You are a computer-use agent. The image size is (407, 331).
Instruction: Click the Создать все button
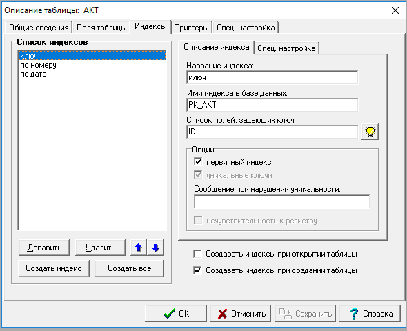pos(129,268)
